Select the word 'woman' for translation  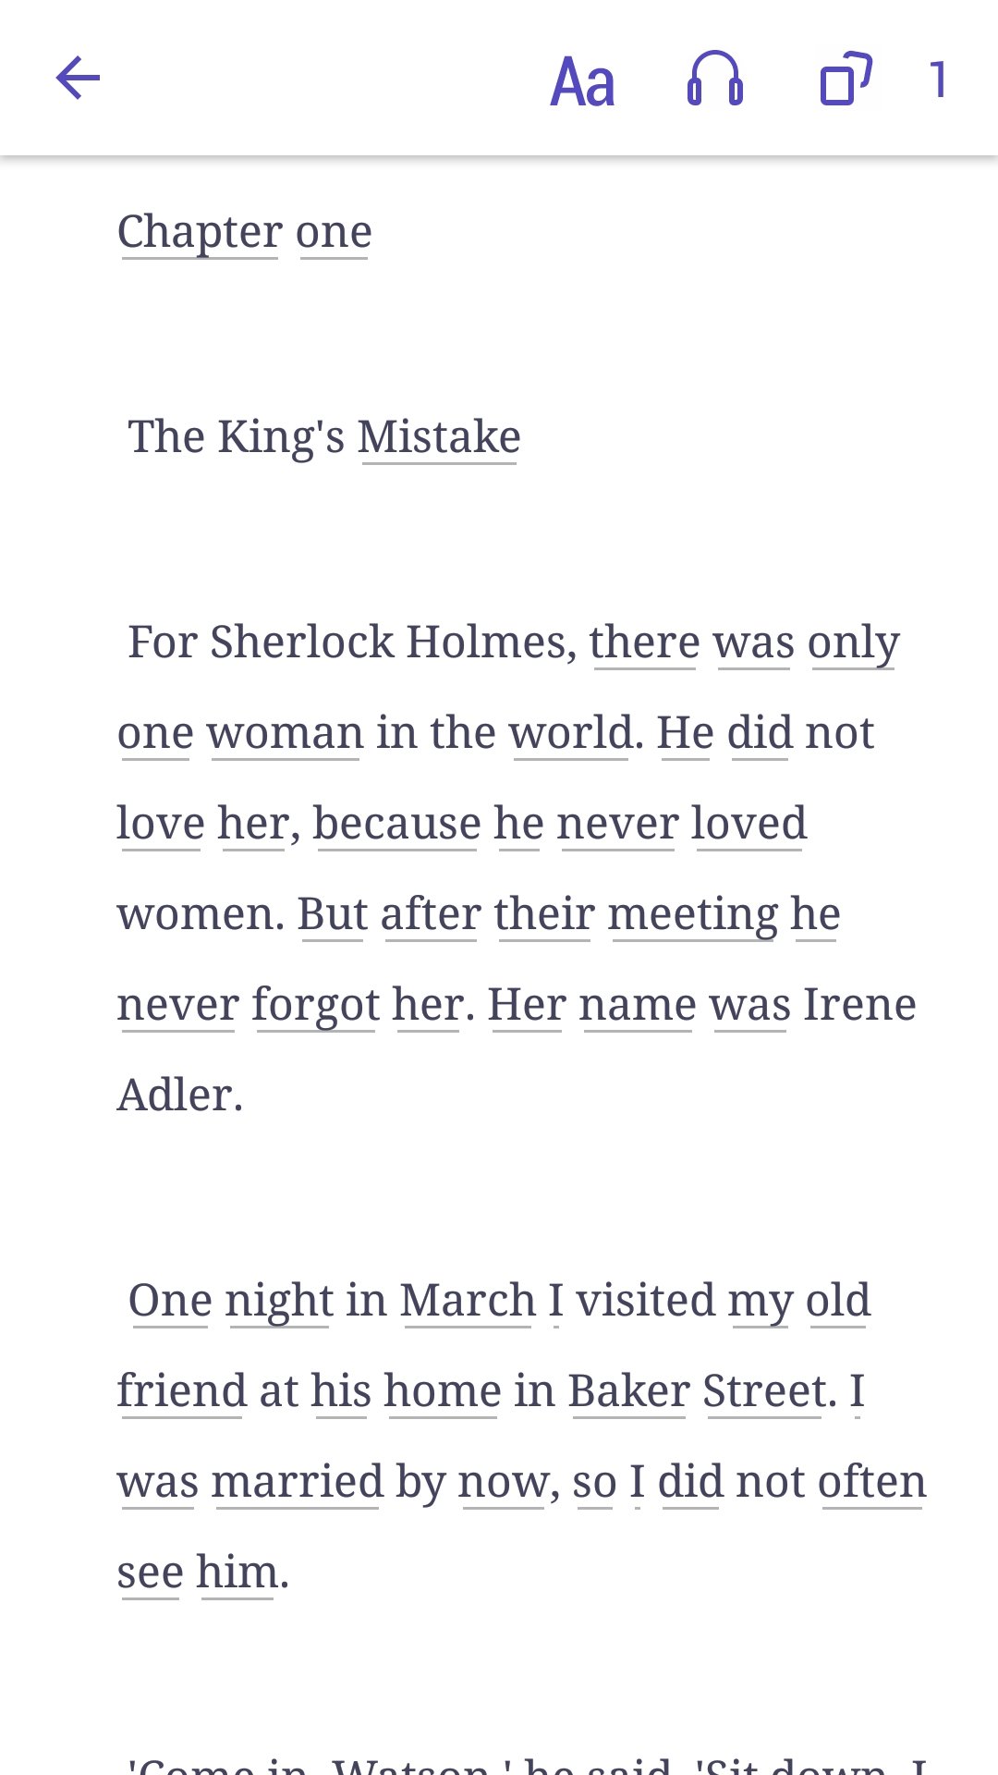[286, 732]
